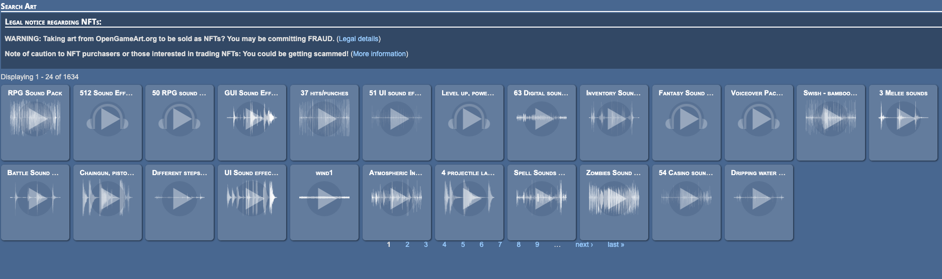942x279 pixels.
Task: Go to results page 6
Action: [481, 244]
